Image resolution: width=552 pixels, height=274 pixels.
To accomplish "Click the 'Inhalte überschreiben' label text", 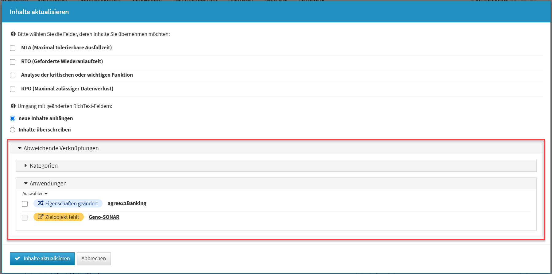I will click(x=45, y=130).
